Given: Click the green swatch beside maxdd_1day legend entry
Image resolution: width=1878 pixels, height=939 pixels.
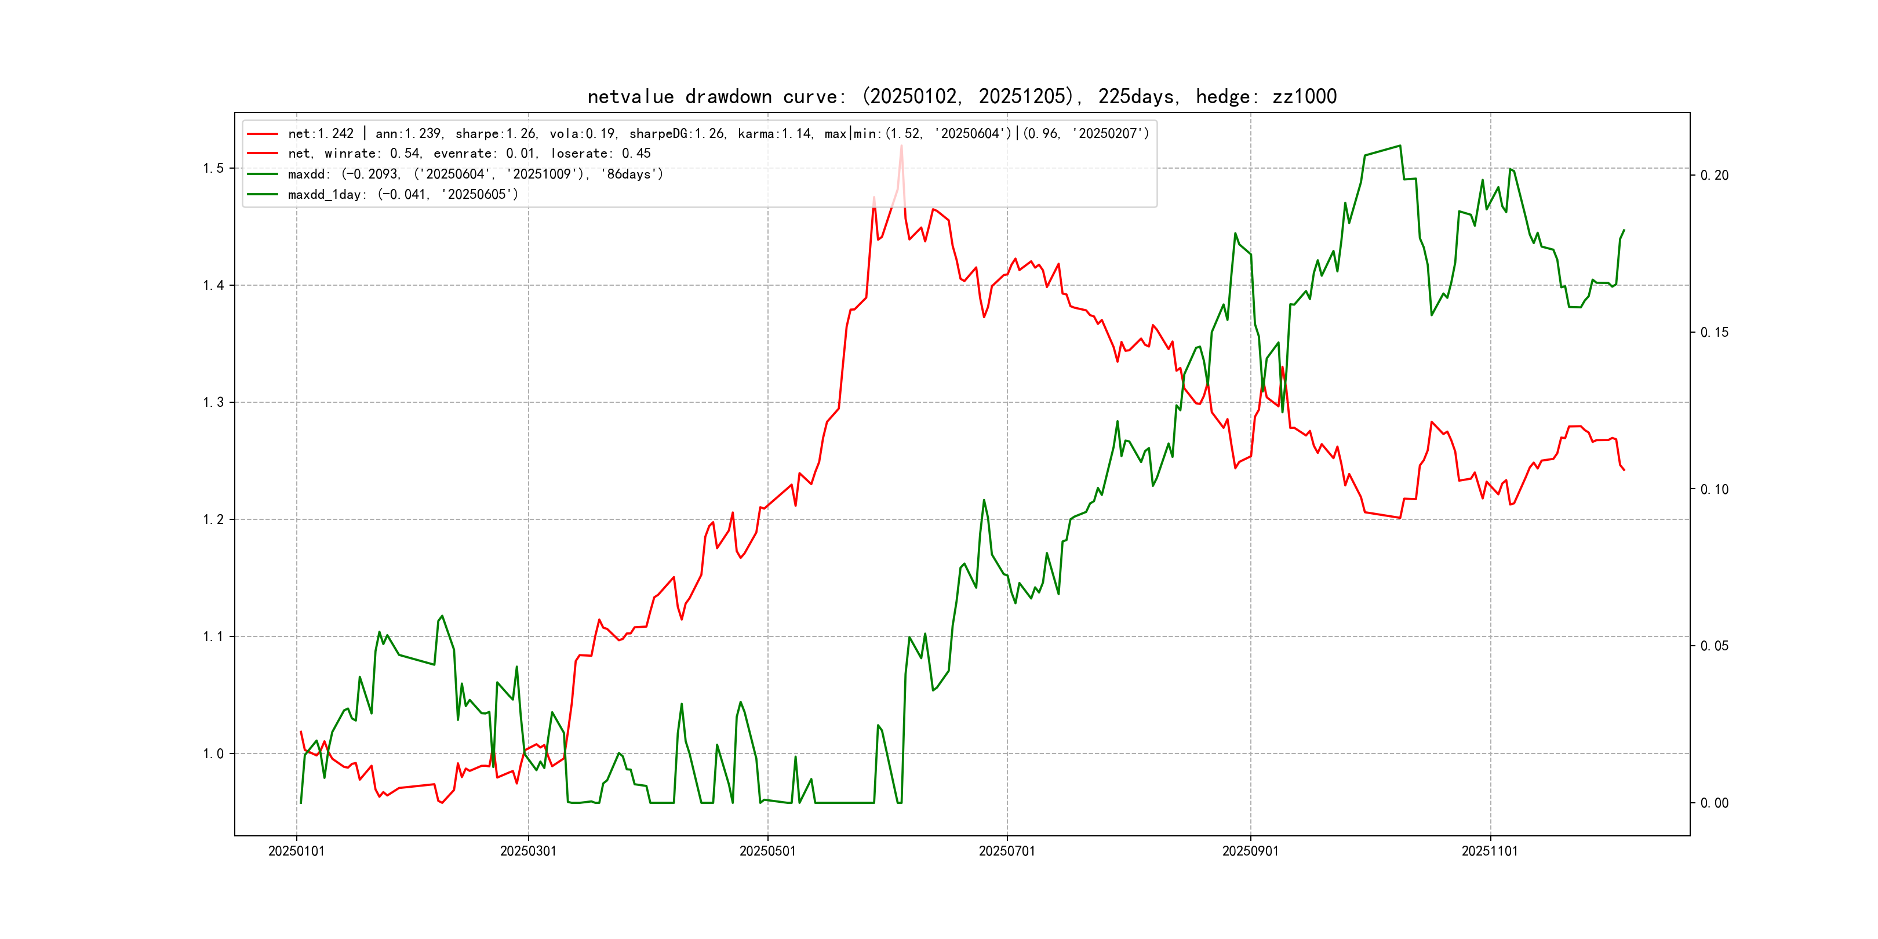Looking at the screenshot, I should coord(263,195).
